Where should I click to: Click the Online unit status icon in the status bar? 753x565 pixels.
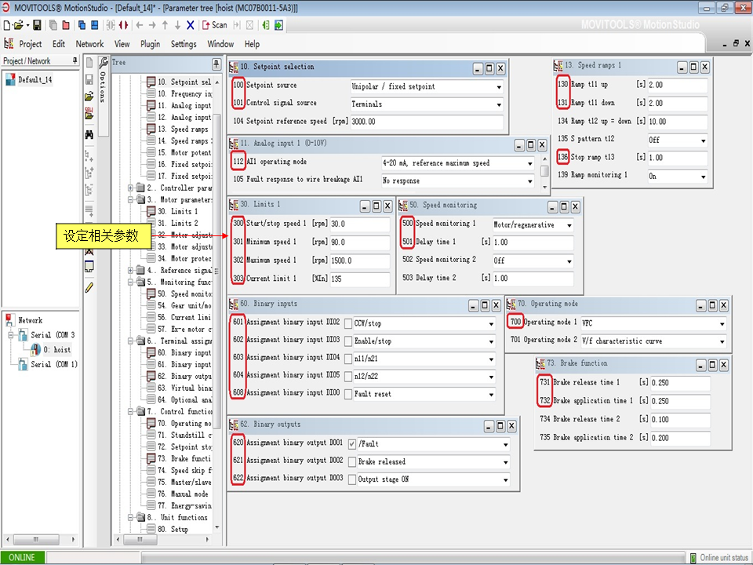(691, 557)
